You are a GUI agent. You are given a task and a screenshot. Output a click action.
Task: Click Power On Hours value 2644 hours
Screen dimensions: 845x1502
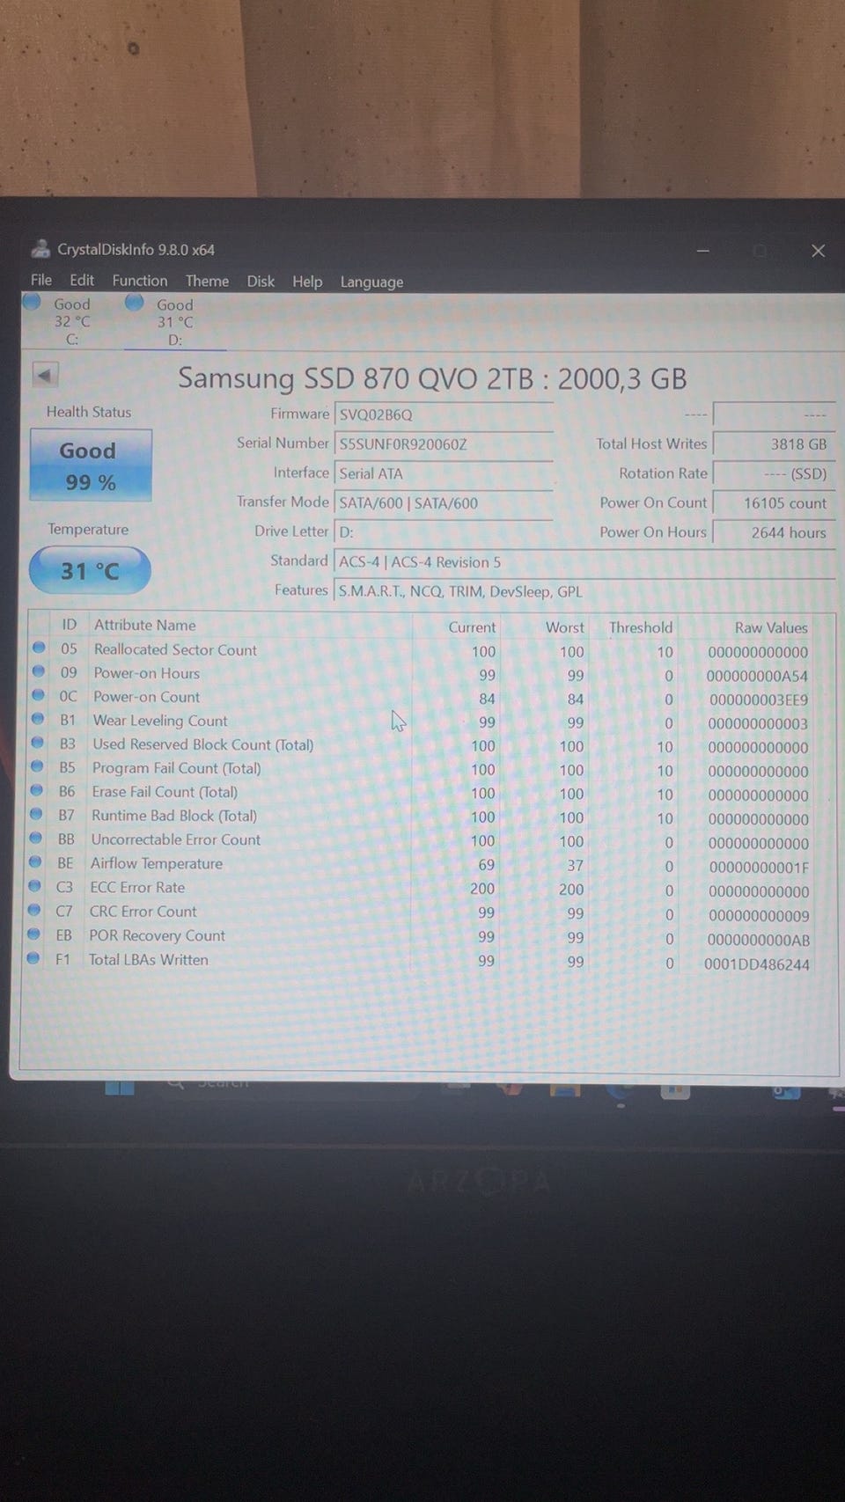pos(774,532)
